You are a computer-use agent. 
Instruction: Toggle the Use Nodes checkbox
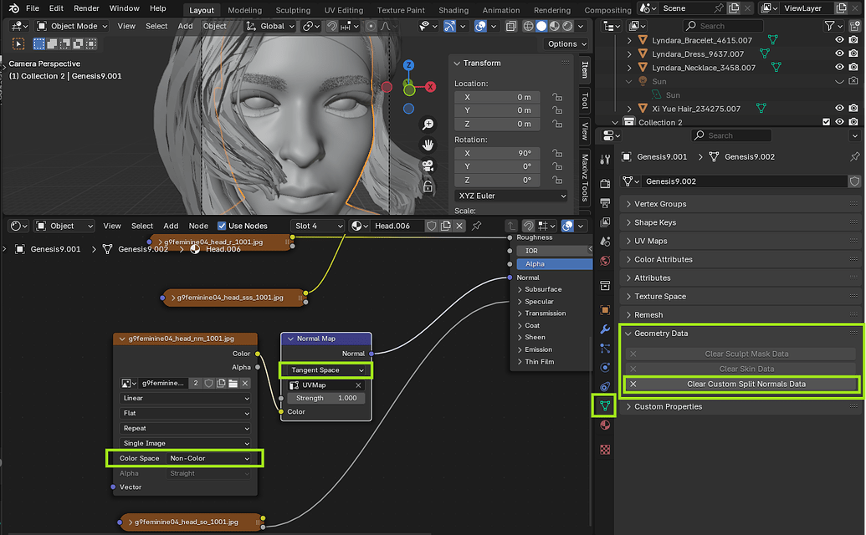[x=222, y=226]
